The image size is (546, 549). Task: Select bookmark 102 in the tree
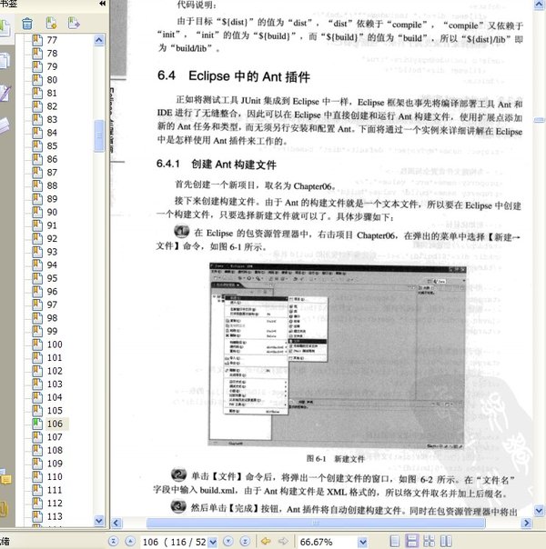pyautogui.click(x=55, y=371)
